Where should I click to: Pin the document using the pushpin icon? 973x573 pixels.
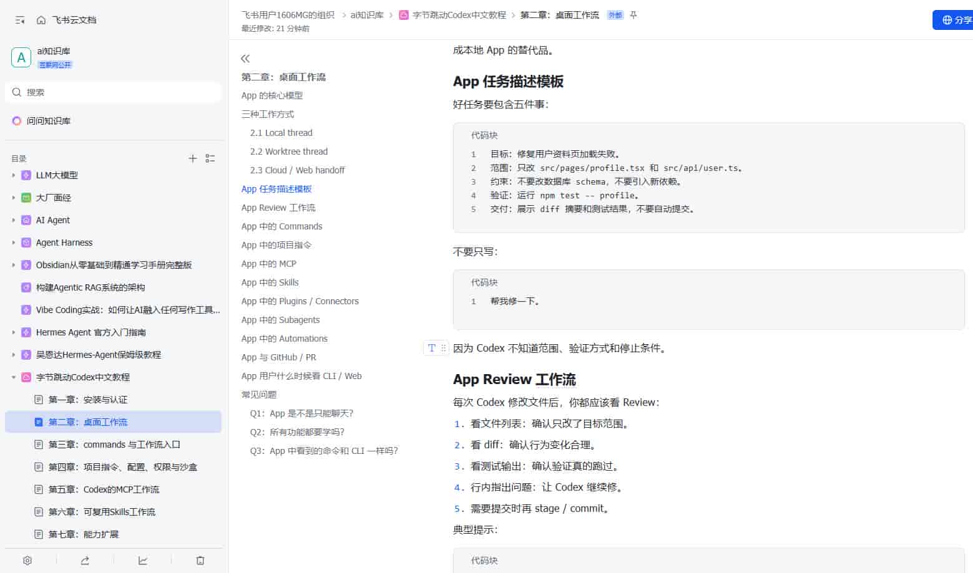click(x=633, y=15)
